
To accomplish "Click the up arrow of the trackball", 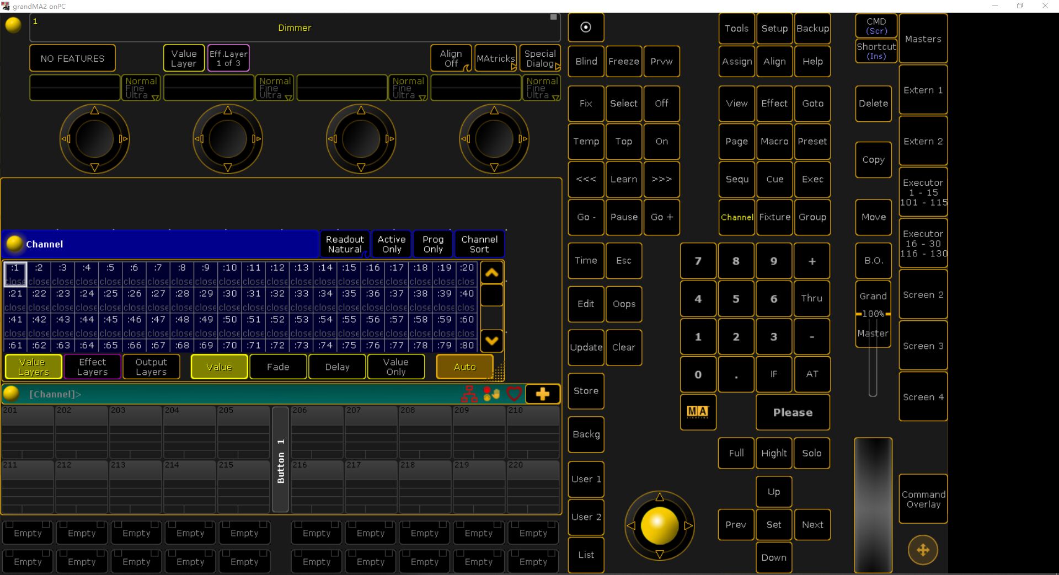I will pyautogui.click(x=659, y=497).
